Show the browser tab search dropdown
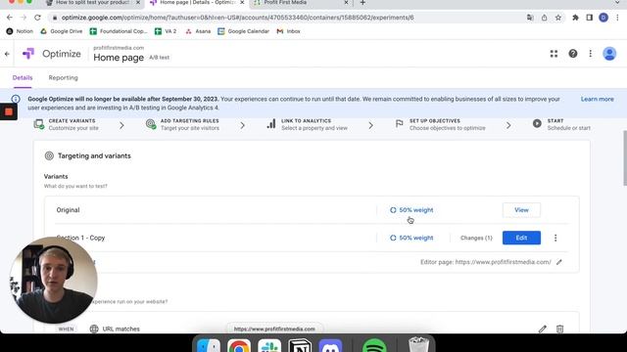This screenshot has width=627, height=352. tap(617, 3)
